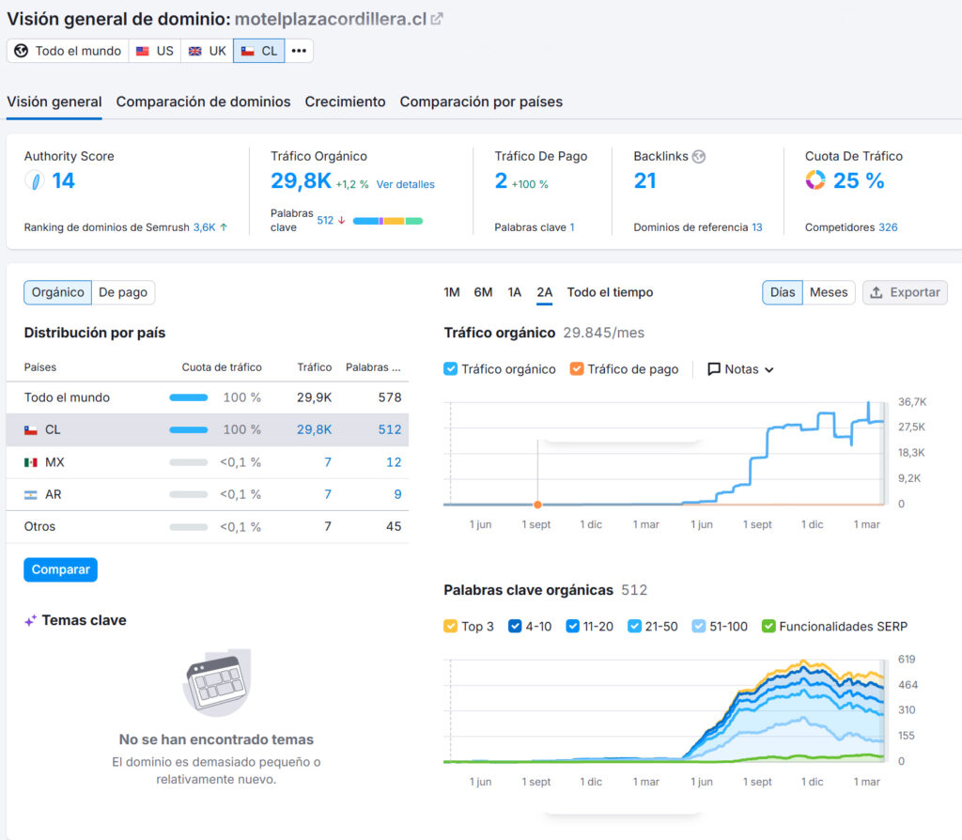This screenshot has height=840, width=962.
Task: Click the UK flag icon
Action: 195,51
